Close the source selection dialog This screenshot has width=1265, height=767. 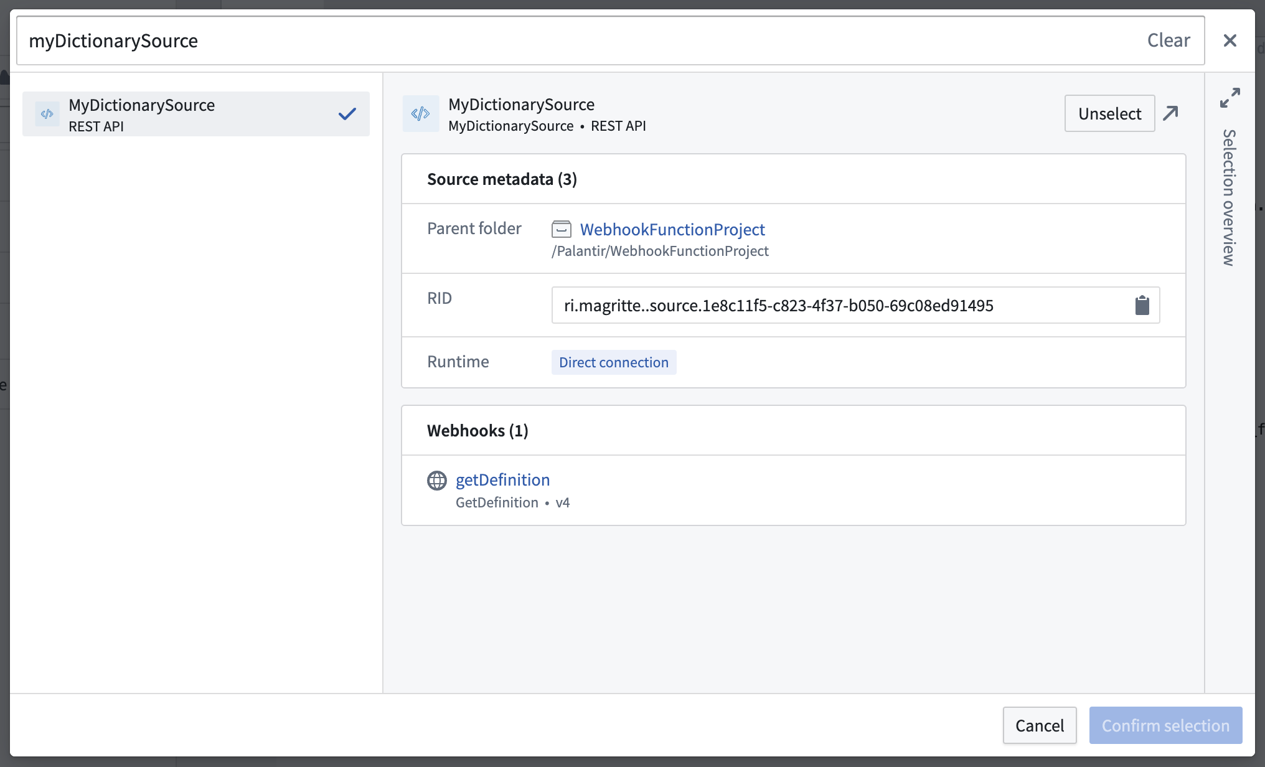click(x=1230, y=40)
